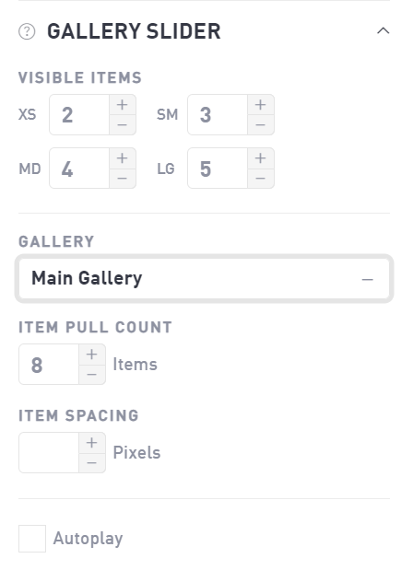Image resolution: width=413 pixels, height=570 pixels.
Task: Focus the empty Item Spacing field
Action: click(x=49, y=452)
